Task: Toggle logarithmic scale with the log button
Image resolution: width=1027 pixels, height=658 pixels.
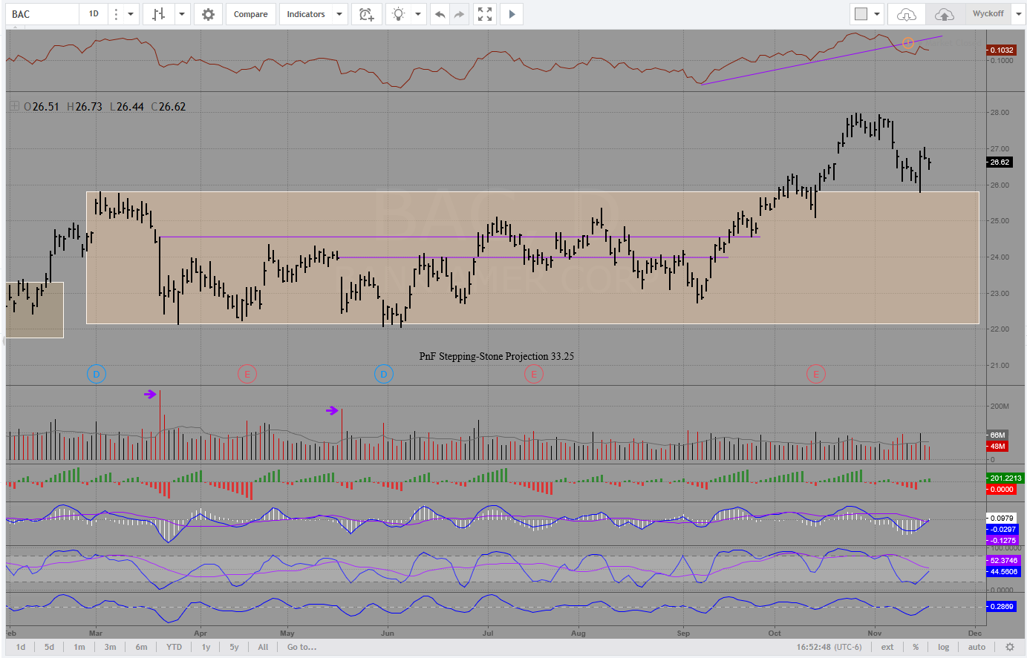Action: (x=943, y=647)
